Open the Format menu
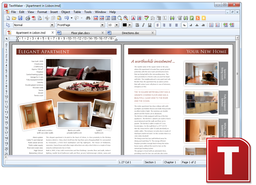The height and width of the screenshot is (185, 256). [x=42, y=12]
